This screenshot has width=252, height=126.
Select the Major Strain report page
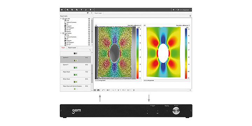(x=76, y=73)
